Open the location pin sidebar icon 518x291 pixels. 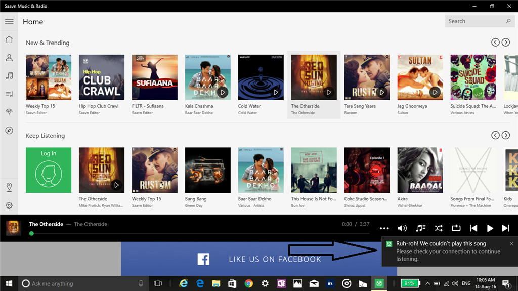pyautogui.click(x=9, y=187)
